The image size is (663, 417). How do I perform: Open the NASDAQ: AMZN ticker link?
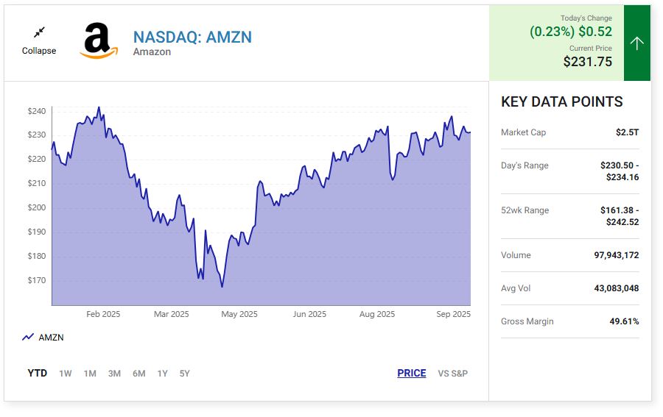tap(192, 37)
